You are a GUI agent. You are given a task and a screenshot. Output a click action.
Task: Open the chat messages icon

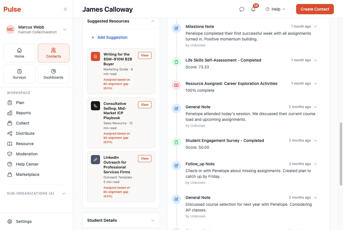pyautogui.click(x=242, y=9)
